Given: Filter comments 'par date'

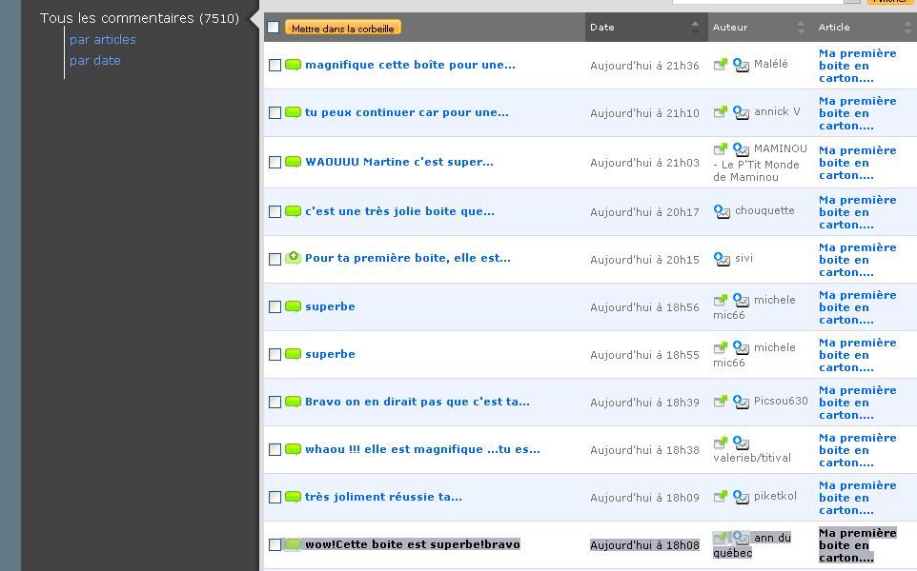Looking at the screenshot, I should point(94,60).
